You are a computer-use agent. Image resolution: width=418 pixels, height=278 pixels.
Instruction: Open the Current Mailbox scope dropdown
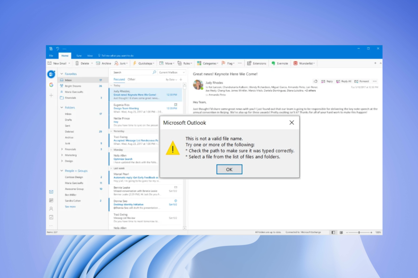pyautogui.click(x=172, y=73)
